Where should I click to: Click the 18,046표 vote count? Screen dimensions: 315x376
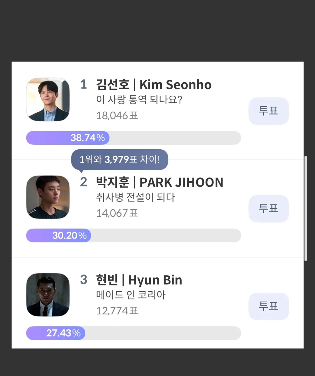[117, 116]
